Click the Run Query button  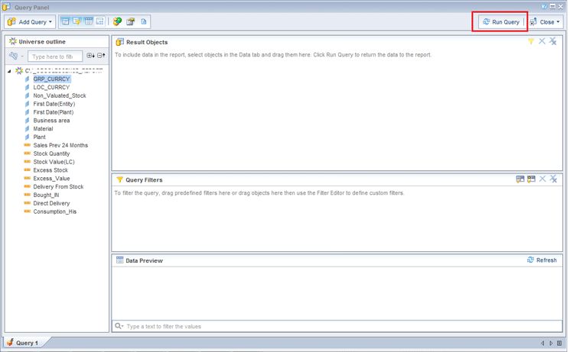click(500, 22)
